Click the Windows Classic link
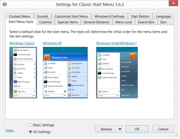 pos(22,43)
